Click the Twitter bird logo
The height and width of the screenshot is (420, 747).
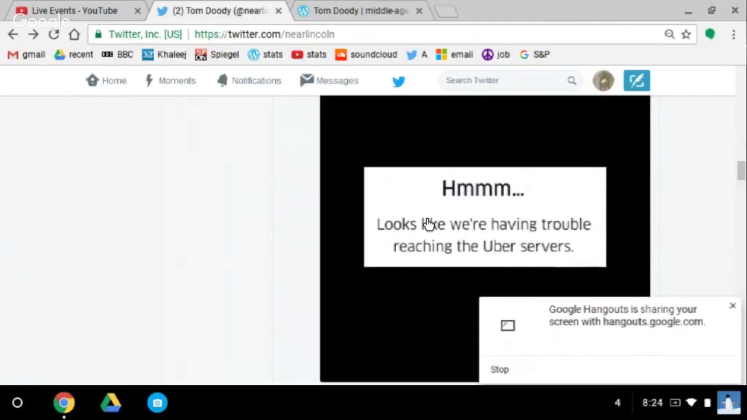point(399,81)
